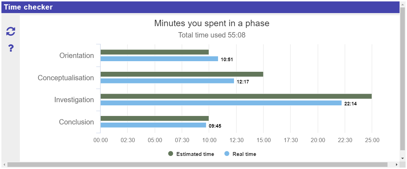Click the Time checker title bar

(x=202, y=7)
